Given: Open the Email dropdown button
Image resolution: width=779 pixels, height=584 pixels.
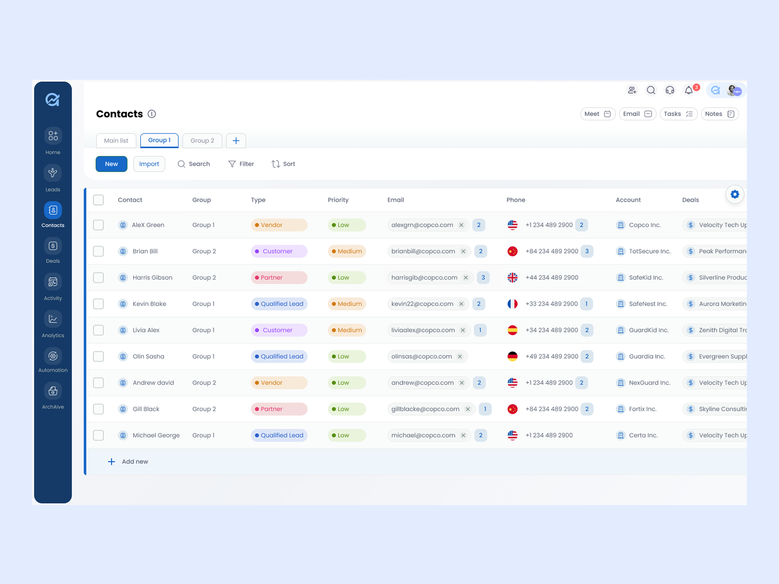Looking at the screenshot, I should point(638,114).
